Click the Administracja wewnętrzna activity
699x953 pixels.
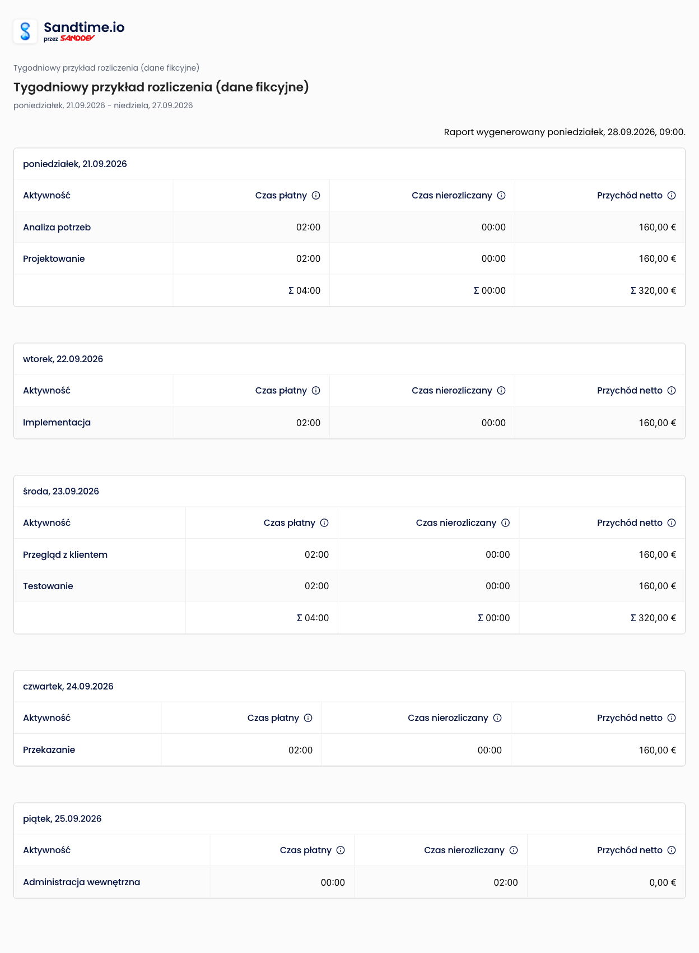click(81, 882)
